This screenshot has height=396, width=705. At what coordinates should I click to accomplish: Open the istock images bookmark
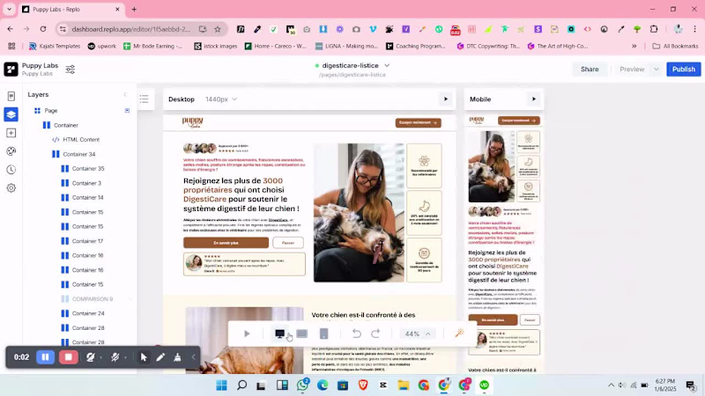coord(216,47)
